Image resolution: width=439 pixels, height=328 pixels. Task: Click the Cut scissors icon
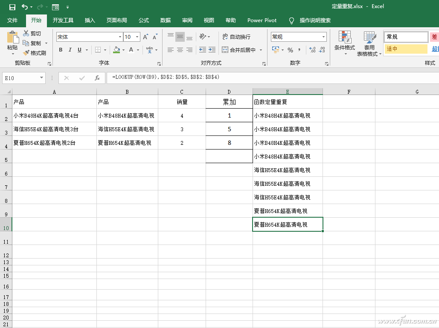tap(26, 33)
